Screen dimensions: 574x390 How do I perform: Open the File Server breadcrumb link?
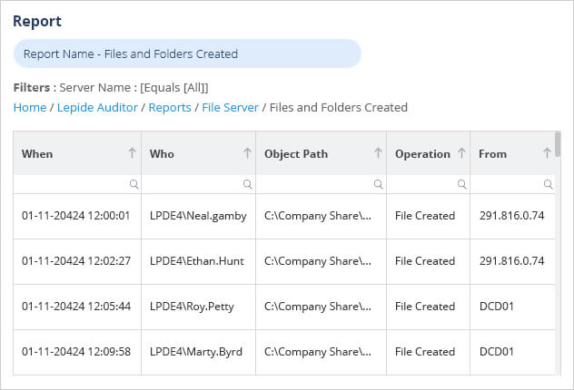tap(231, 107)
